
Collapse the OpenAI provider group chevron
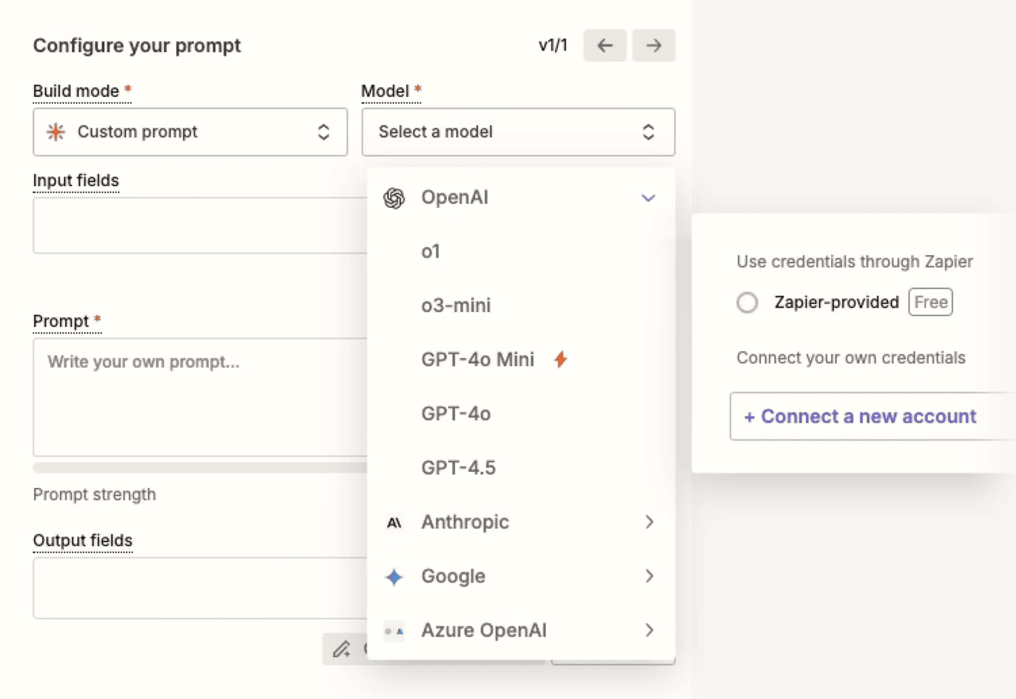pos(648,198)
